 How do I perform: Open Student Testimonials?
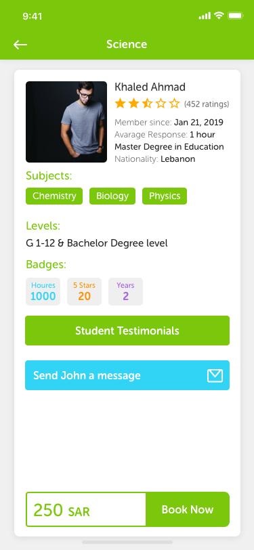coord(127,331)
